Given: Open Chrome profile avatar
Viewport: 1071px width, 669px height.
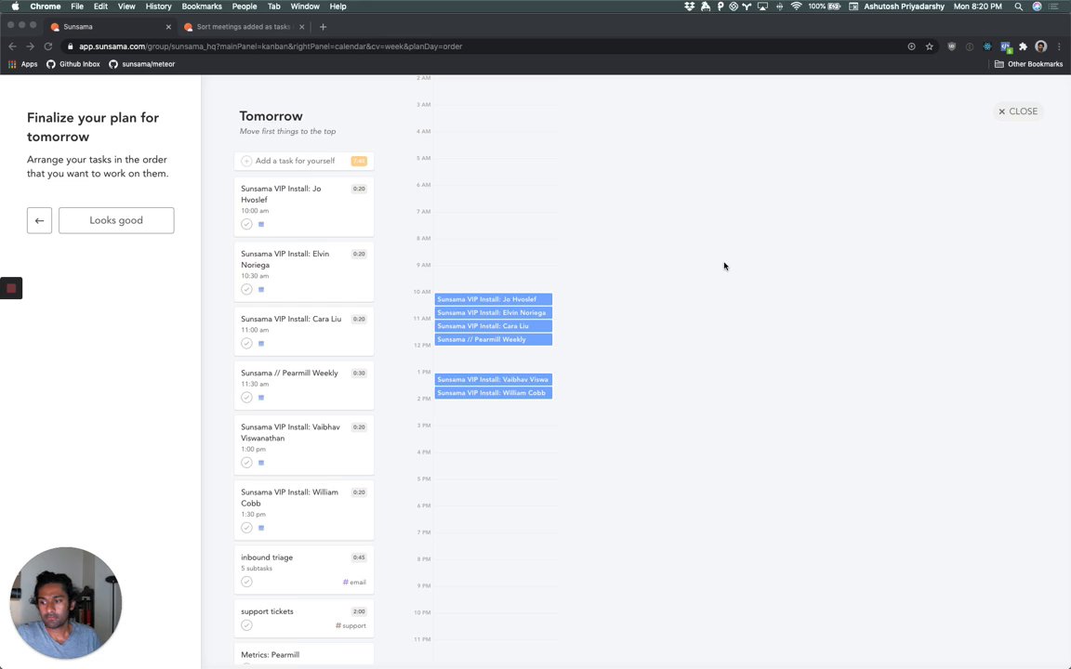Looking at the screenshot, I should click(1041, 46).
